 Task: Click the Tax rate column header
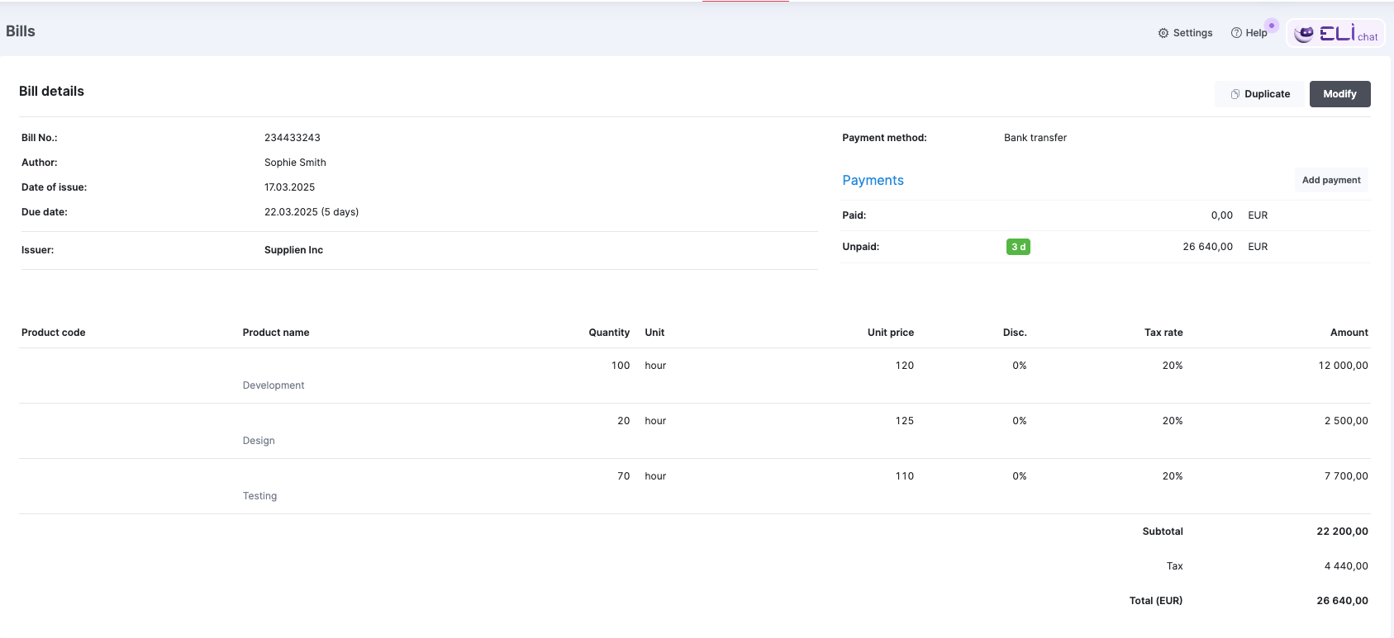pos(1163,333)
